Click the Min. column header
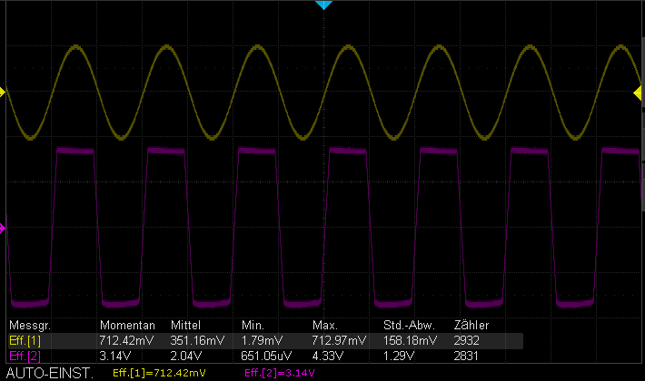This screenshot has width=645, height=381. [x=253, y=326]
